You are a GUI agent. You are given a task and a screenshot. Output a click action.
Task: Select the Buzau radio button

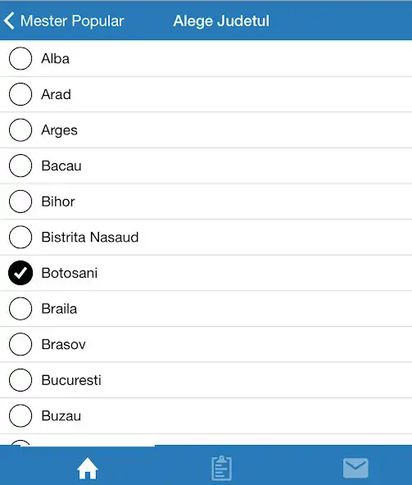tap(20, 415)
